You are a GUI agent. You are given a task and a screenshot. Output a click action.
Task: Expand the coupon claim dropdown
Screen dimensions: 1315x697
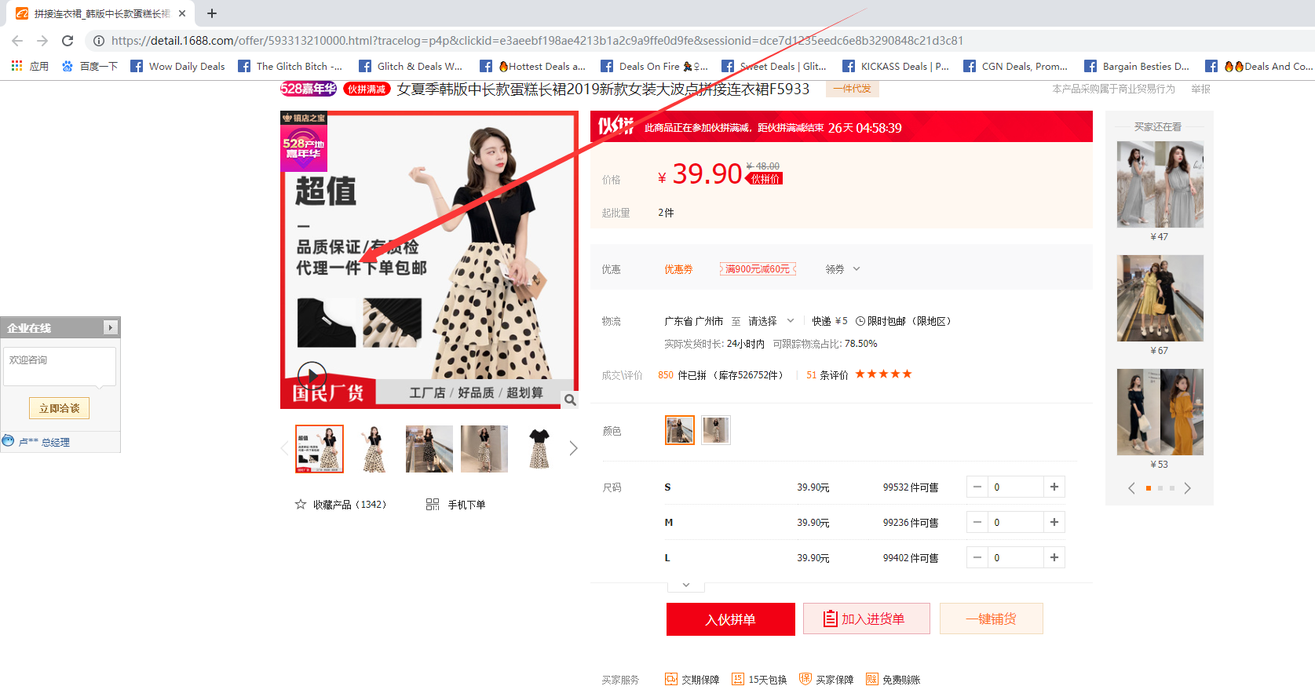(843, 269)
